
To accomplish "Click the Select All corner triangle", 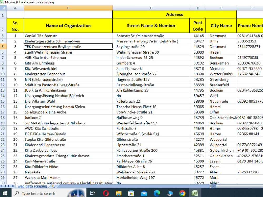I will click(3, 8).
